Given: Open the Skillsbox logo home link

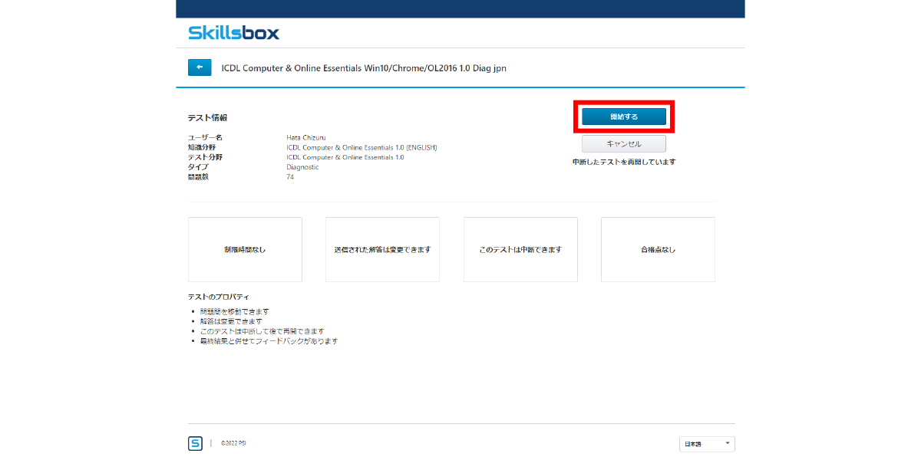Looking at the screenshot, I should click(234, 33).
